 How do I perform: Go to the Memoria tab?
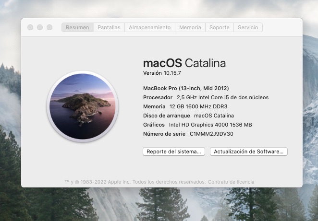pos(190,27)
